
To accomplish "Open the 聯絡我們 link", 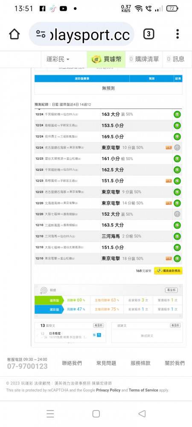I will point(72,363).
